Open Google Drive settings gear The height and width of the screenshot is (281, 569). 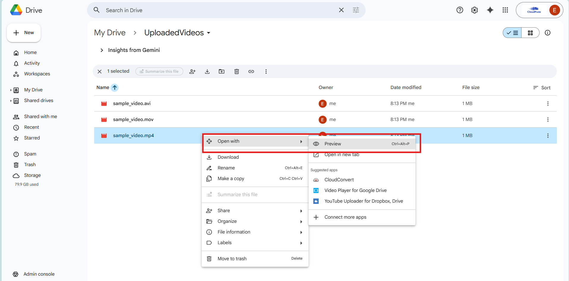tap(474, 10)
